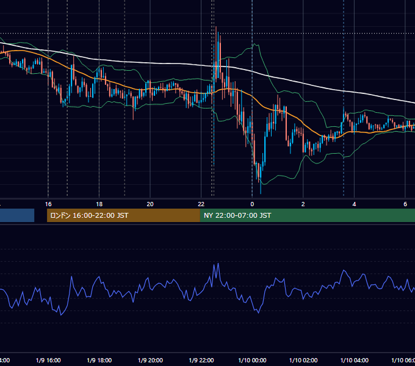Click the upper time axis label 20
This screenshot has width=415, height=366.
click(150, 204)
